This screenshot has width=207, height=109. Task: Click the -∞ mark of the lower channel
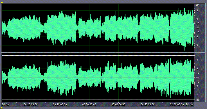(x=197, y=77)
